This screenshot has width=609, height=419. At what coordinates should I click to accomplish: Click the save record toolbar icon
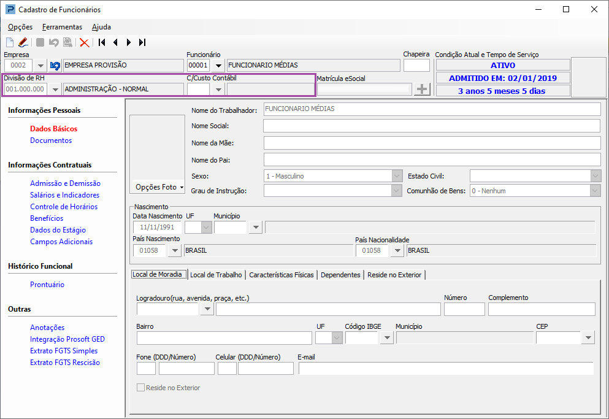click(x=40, y=42)
